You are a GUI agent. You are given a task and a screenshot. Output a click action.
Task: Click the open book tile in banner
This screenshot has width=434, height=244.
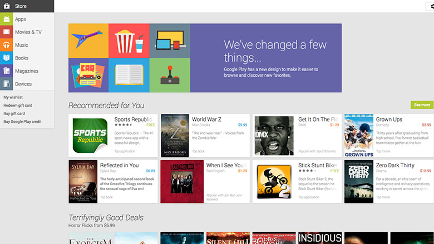[x=129, y=75]
